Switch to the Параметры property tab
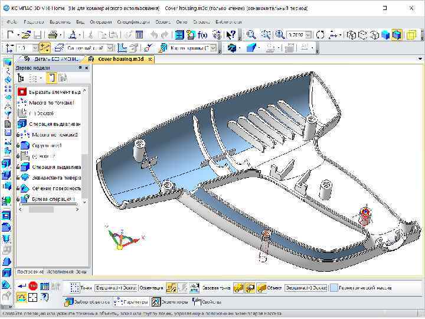The image size is (425, 319). 131,302
